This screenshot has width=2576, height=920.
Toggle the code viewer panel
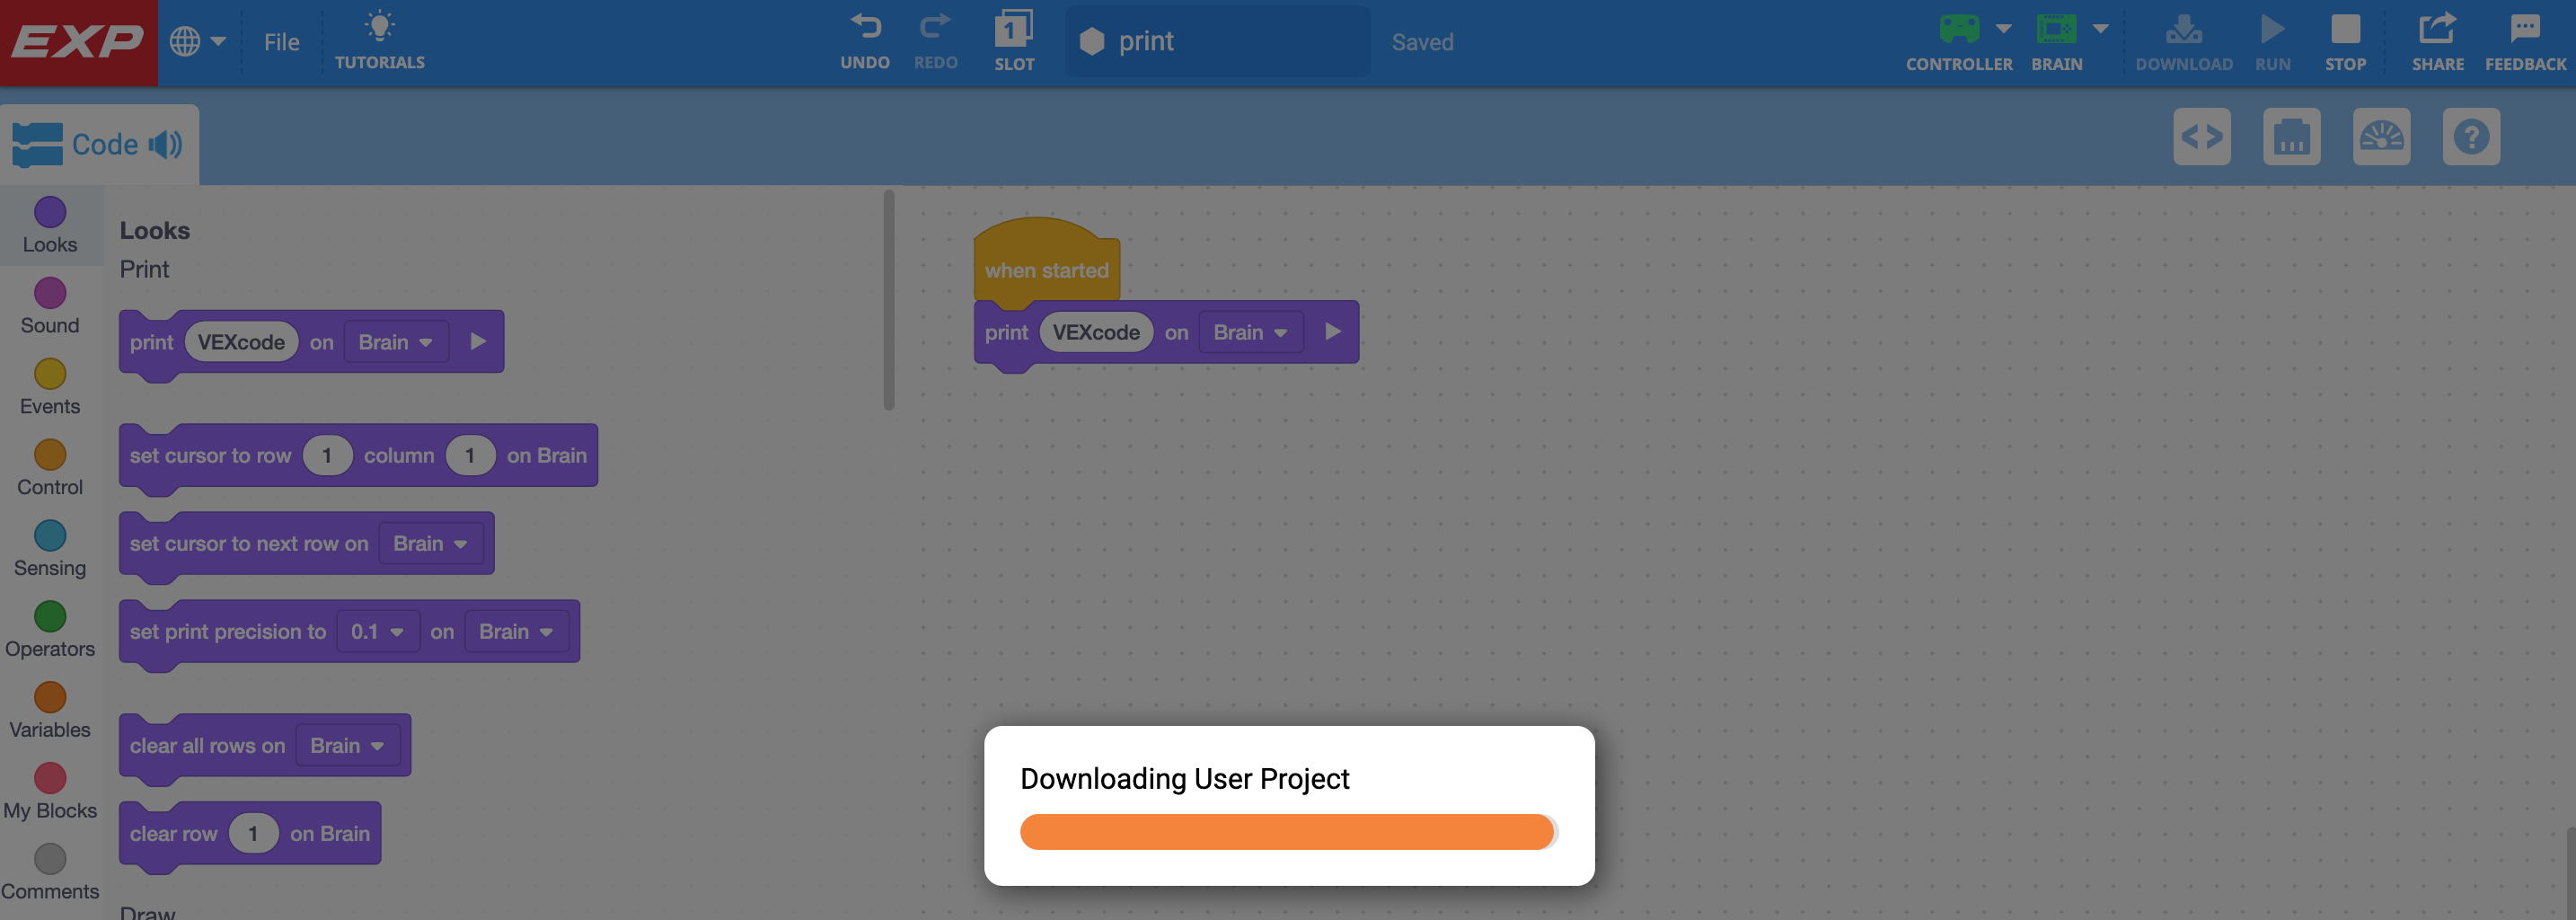[x=2202, y=137]
